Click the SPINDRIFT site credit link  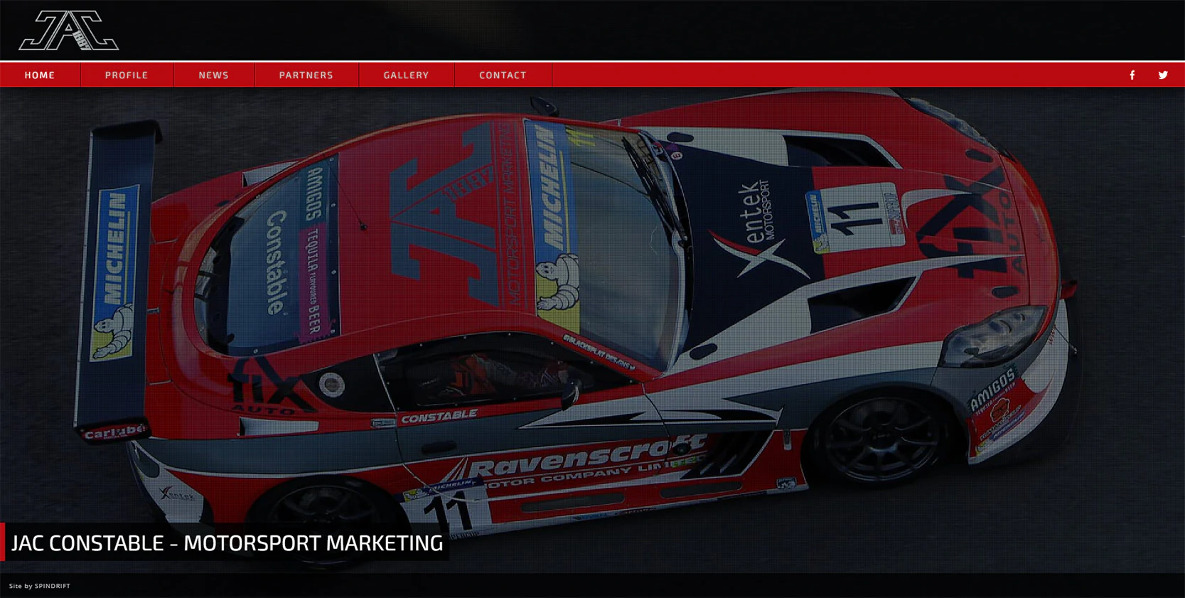click(x=53, y=586)
